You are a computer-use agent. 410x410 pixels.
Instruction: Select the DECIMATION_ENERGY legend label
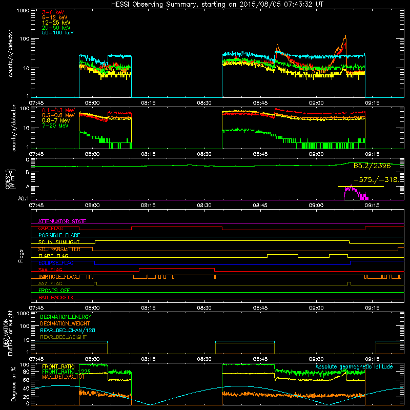coord(66,317)
